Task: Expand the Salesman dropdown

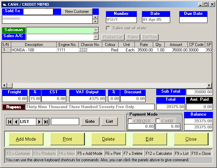Action: pos(96,30)
